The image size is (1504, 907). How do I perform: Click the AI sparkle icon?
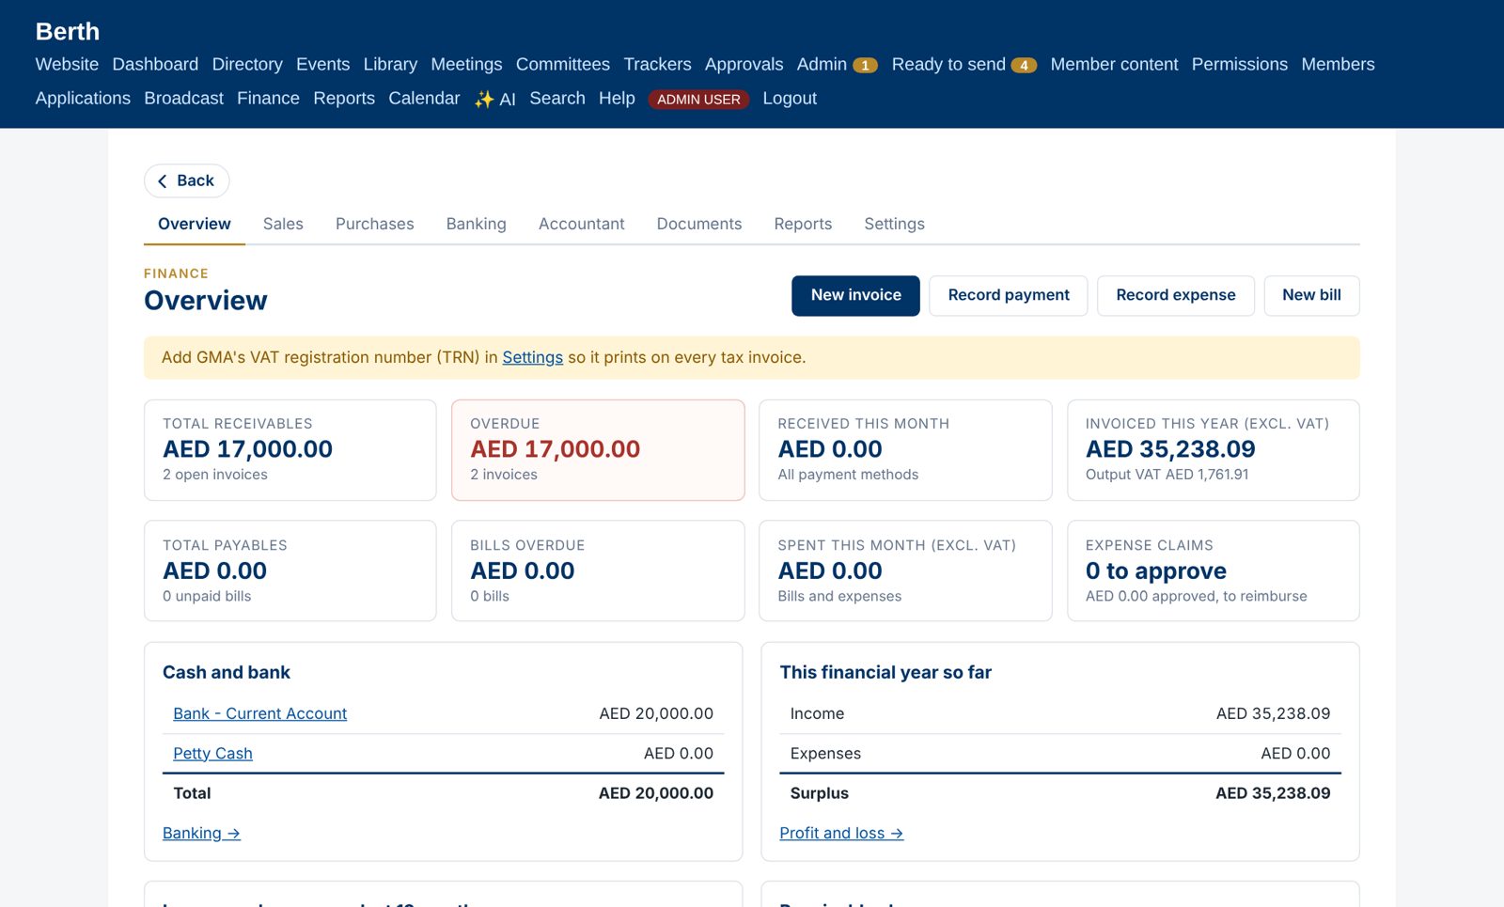484,100
